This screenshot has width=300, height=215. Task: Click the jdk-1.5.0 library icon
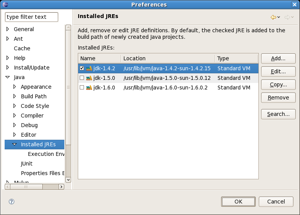click(89, 78)
